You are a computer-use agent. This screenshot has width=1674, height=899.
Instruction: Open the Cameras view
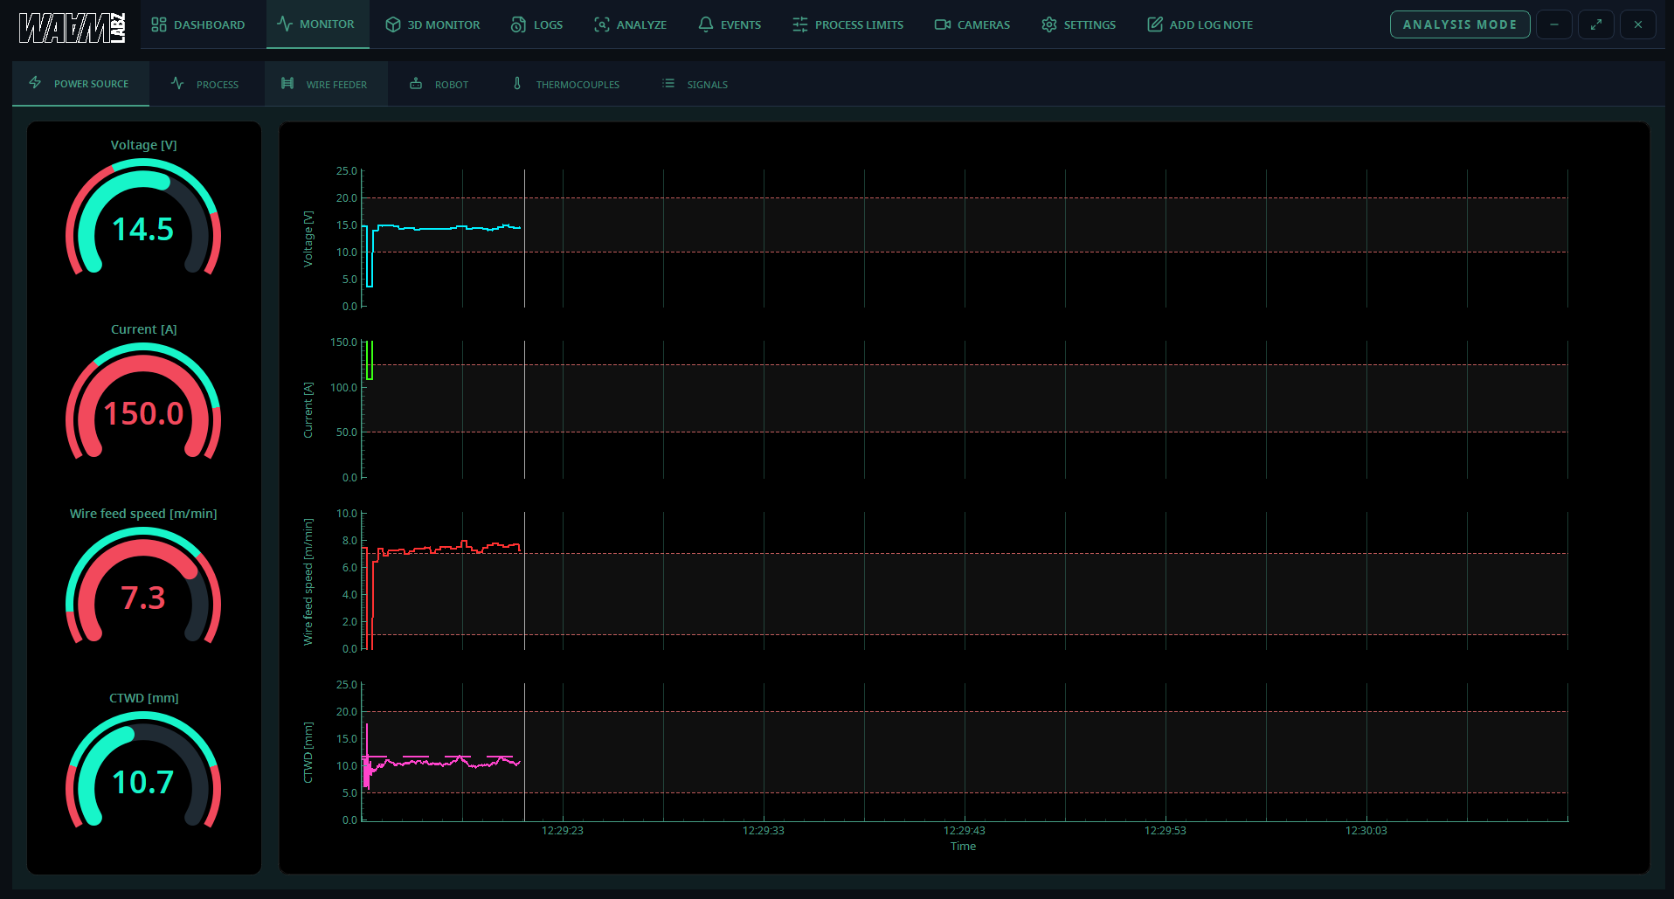pos(972,24)
